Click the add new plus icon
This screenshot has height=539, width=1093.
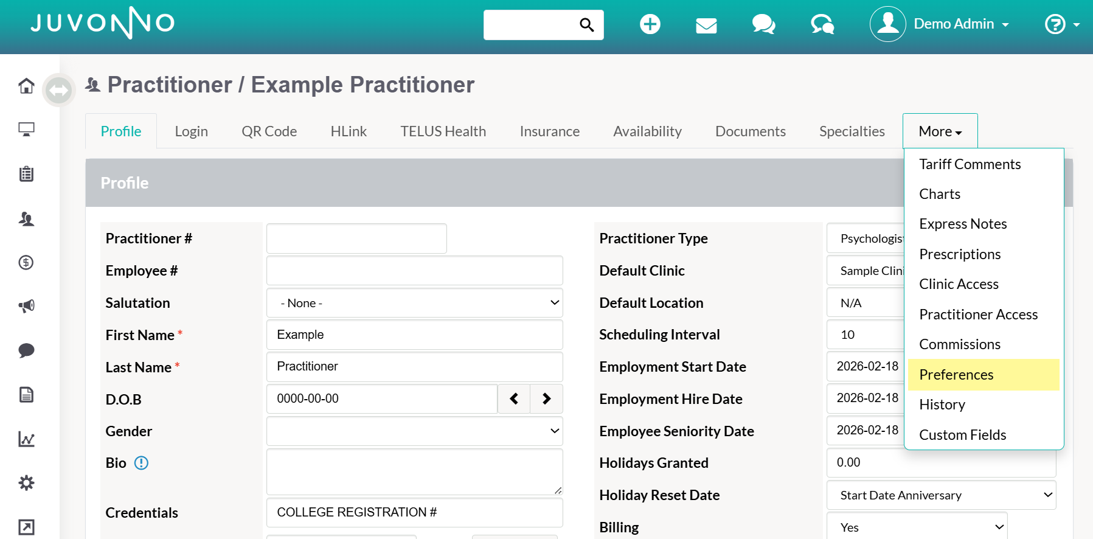tap(650, 24)
